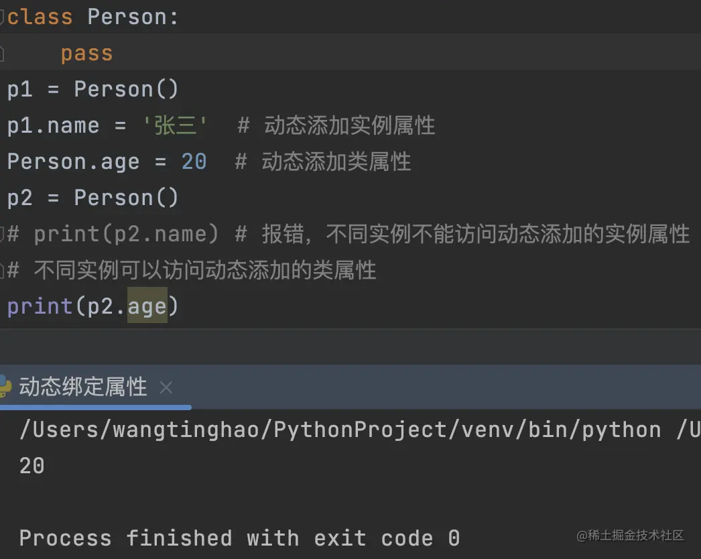701x559 pixels.
Task: Collapse the class Person fold marker
Action: tap(2, 17)
